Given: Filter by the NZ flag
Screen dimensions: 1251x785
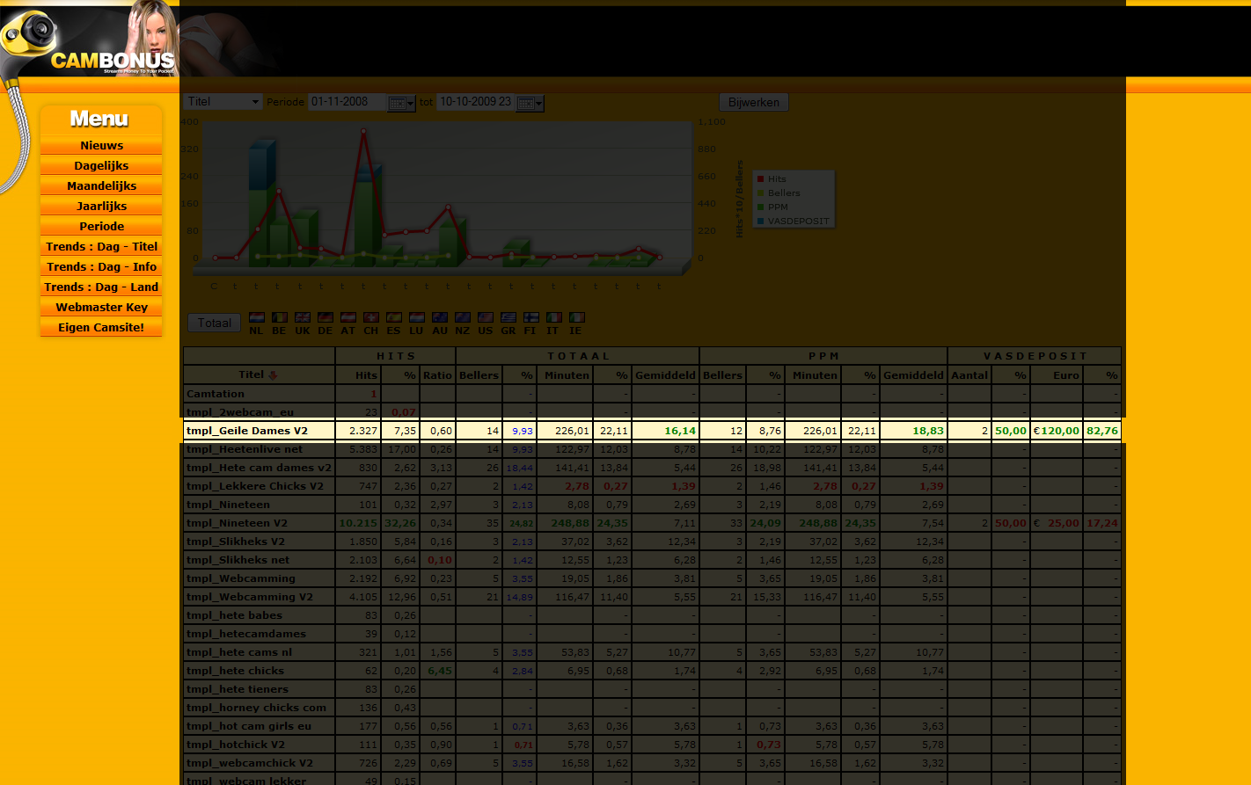Looking at the screenshot, I should [463, 317].
